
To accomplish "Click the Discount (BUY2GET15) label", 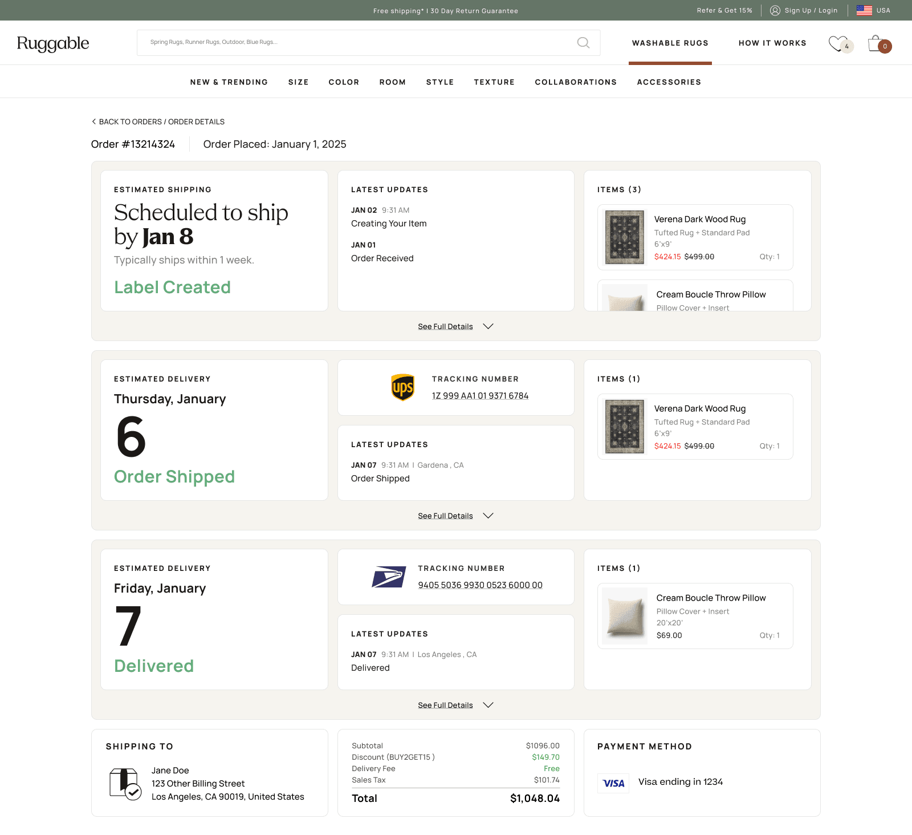I will (x=393, y=757).
